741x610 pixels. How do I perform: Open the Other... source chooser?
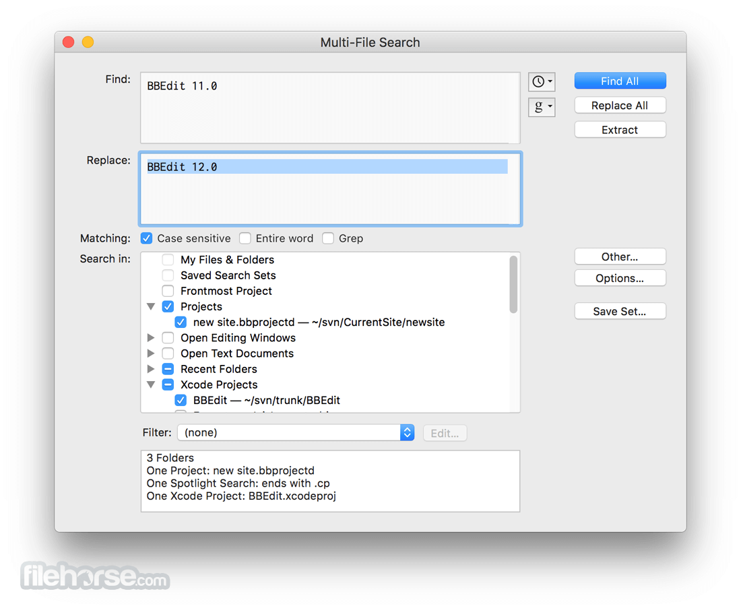coord(620,257)
